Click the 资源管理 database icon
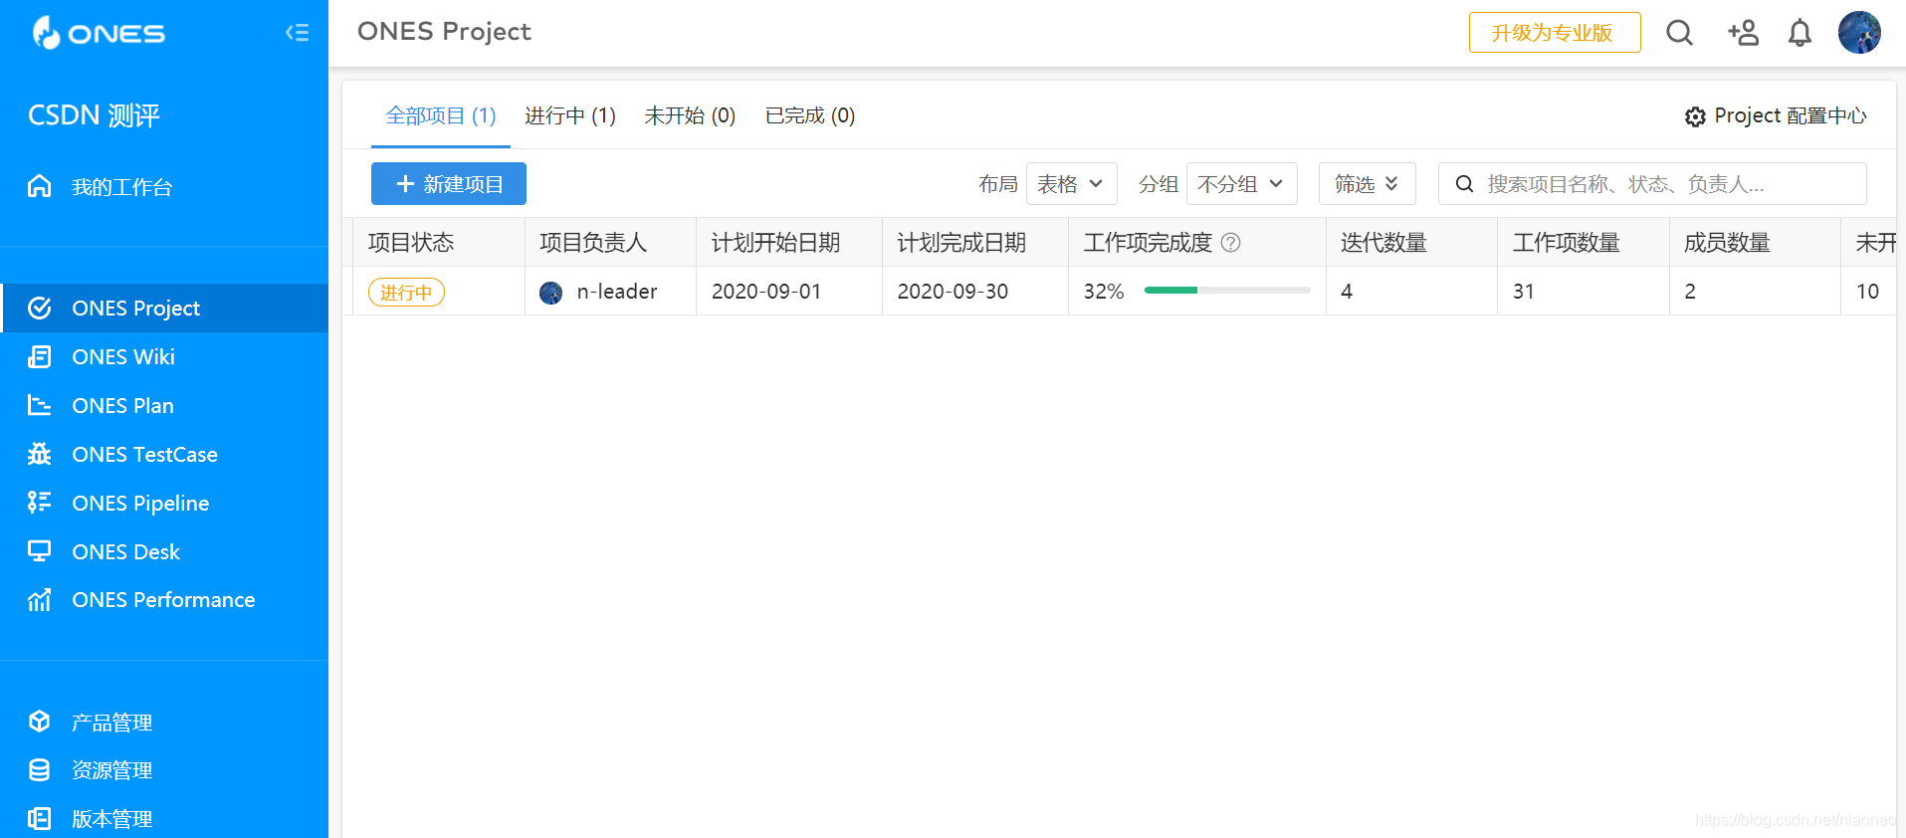This screenshot has height=838, width=1906. point(39,770)
